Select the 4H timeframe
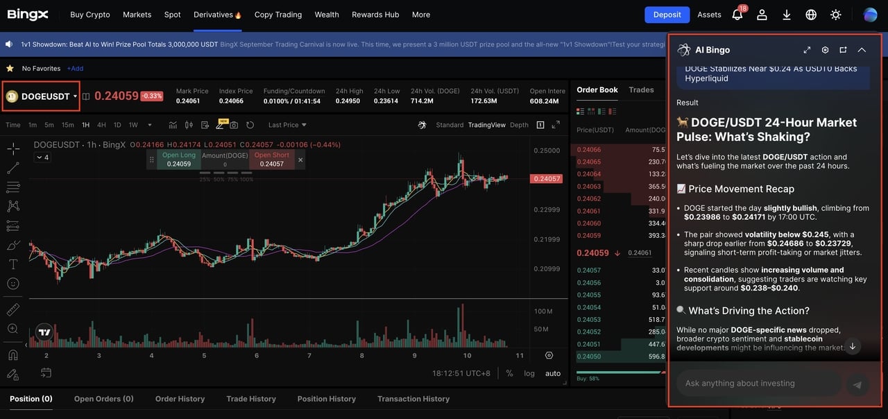The height and width of the screenshot is (419, 888). (101, 125)
